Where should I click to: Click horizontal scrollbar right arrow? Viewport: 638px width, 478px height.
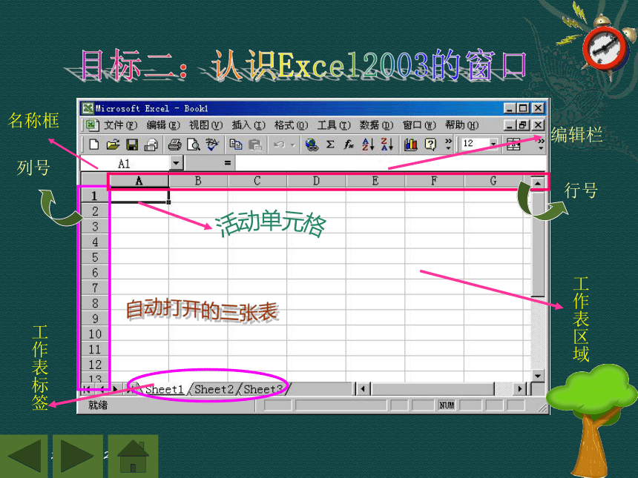(x=520, y=389)
